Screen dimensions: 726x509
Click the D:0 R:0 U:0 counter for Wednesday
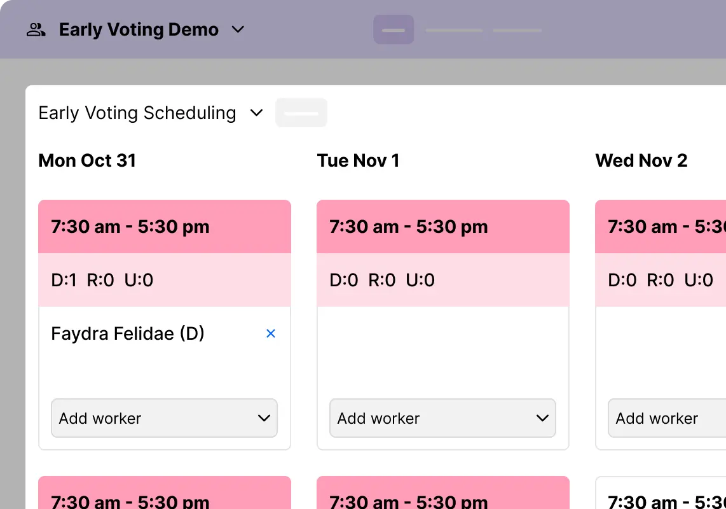click(661, 279)
